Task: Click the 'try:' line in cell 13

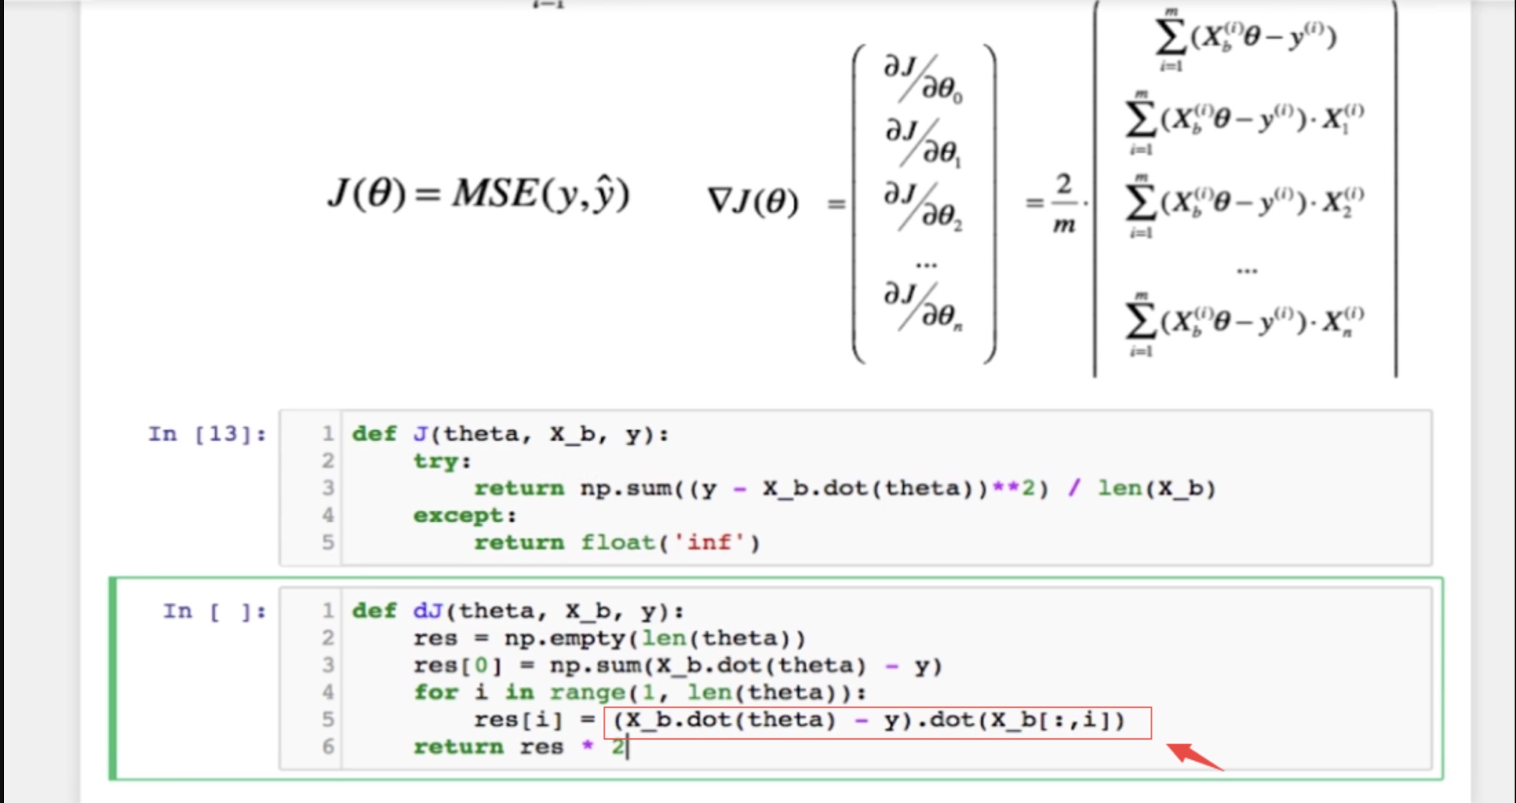Action: (442, 461)
